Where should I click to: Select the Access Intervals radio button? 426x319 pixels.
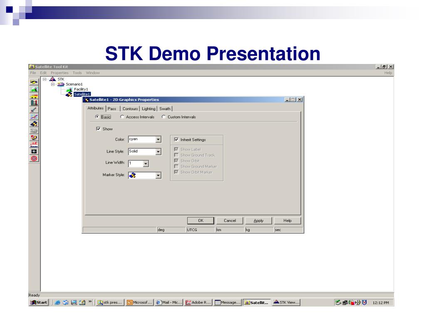[122, 117]
